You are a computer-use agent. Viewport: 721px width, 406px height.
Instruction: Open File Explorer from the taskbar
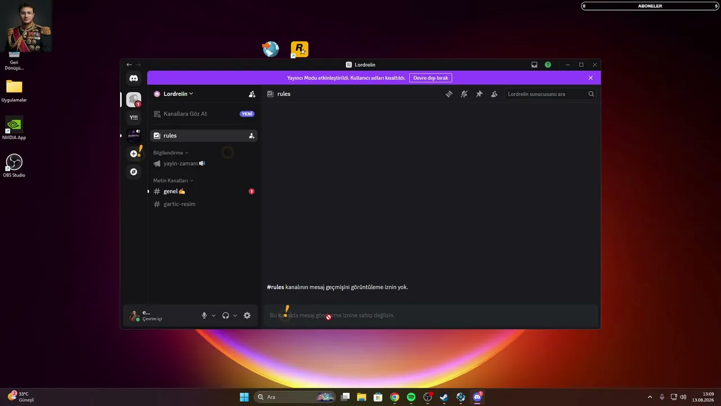pos(362,397)
